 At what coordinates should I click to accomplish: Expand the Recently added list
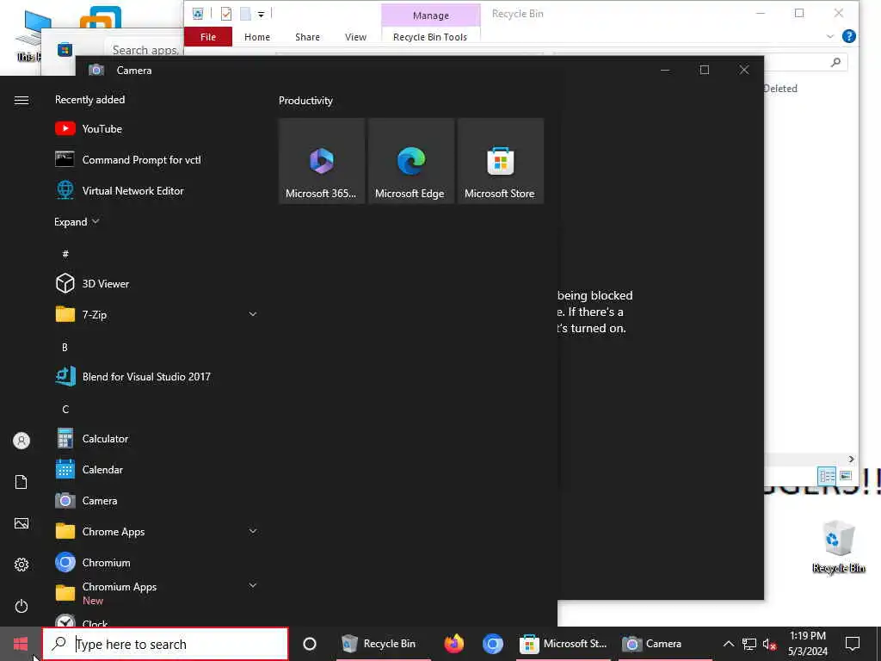click(77, 221)
